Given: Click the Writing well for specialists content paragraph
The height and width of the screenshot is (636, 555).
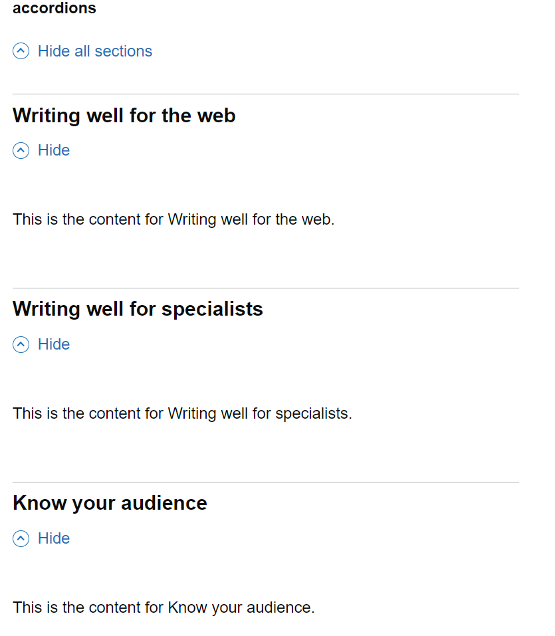Looking at the screenshot, I should tap(182, 413).
